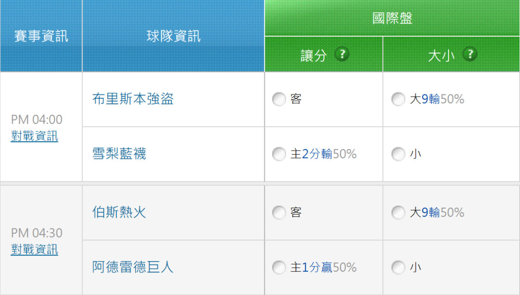The width and height of the screenshot is (520, 295).
Task: Select 客 radio for 布里斯本強盜
Action: tap(279, 100)
